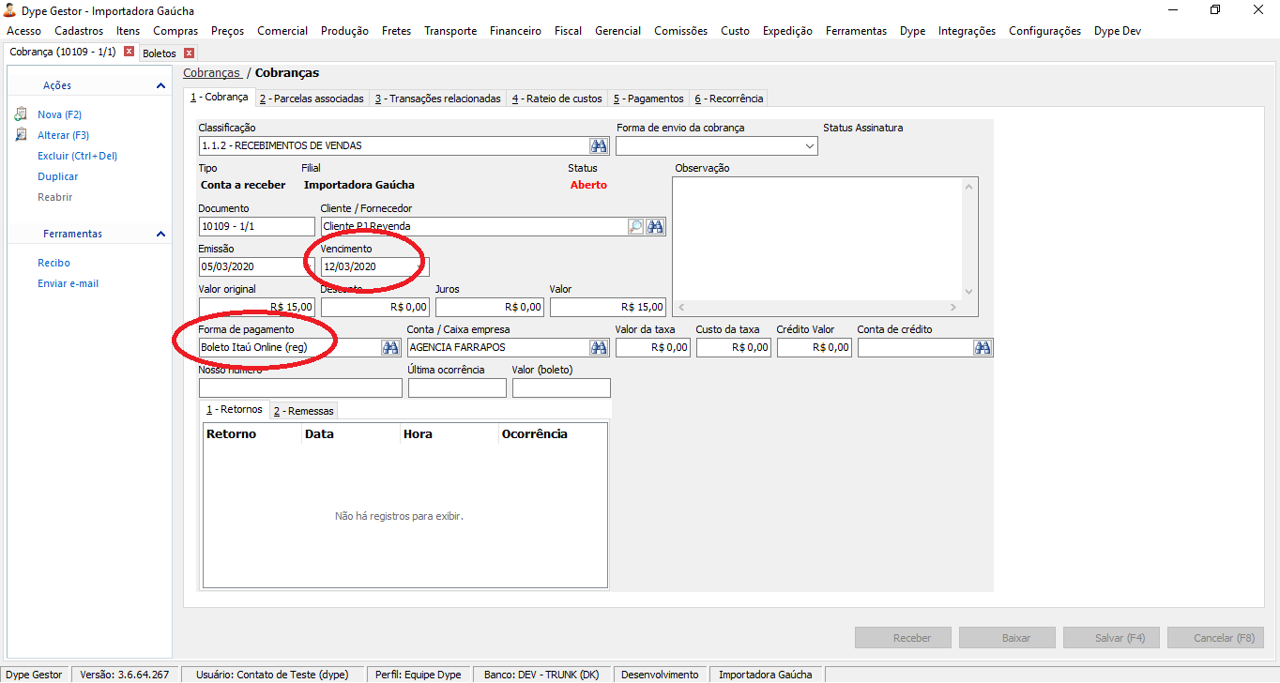Collapse the Ferramentas panel section
This screenshot has height=683, width=1280.
(x=160, y=234)
